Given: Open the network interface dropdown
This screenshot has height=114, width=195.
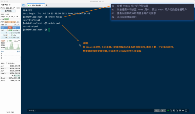Looking at the screenshot, I should (17, 41).
